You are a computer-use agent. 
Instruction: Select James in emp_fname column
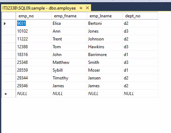click(x=69, y=86)
